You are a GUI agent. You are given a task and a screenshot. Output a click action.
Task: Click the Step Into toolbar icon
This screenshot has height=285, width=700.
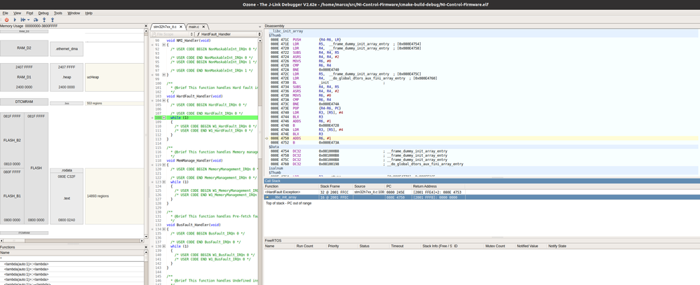pos(44,20)
